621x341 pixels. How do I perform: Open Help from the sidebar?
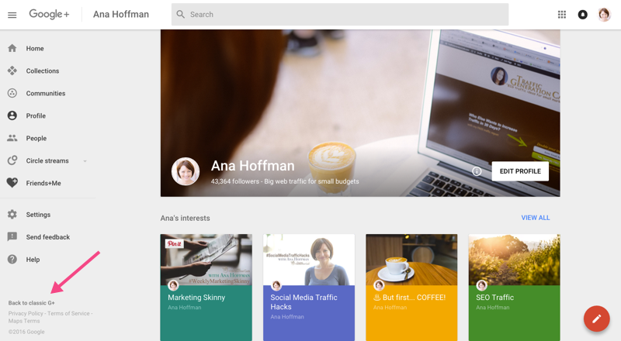point(33,260)
